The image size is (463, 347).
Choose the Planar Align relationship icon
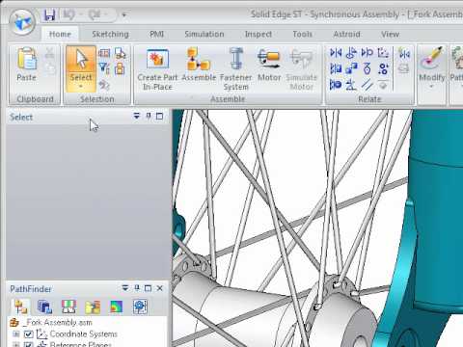point(336,68)
